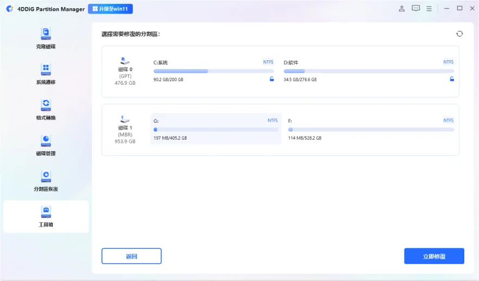Image resolution: width=479 pixels, height=281 pixels.
Task: Click the F: partition usage bar
Action: coord(371,129)
